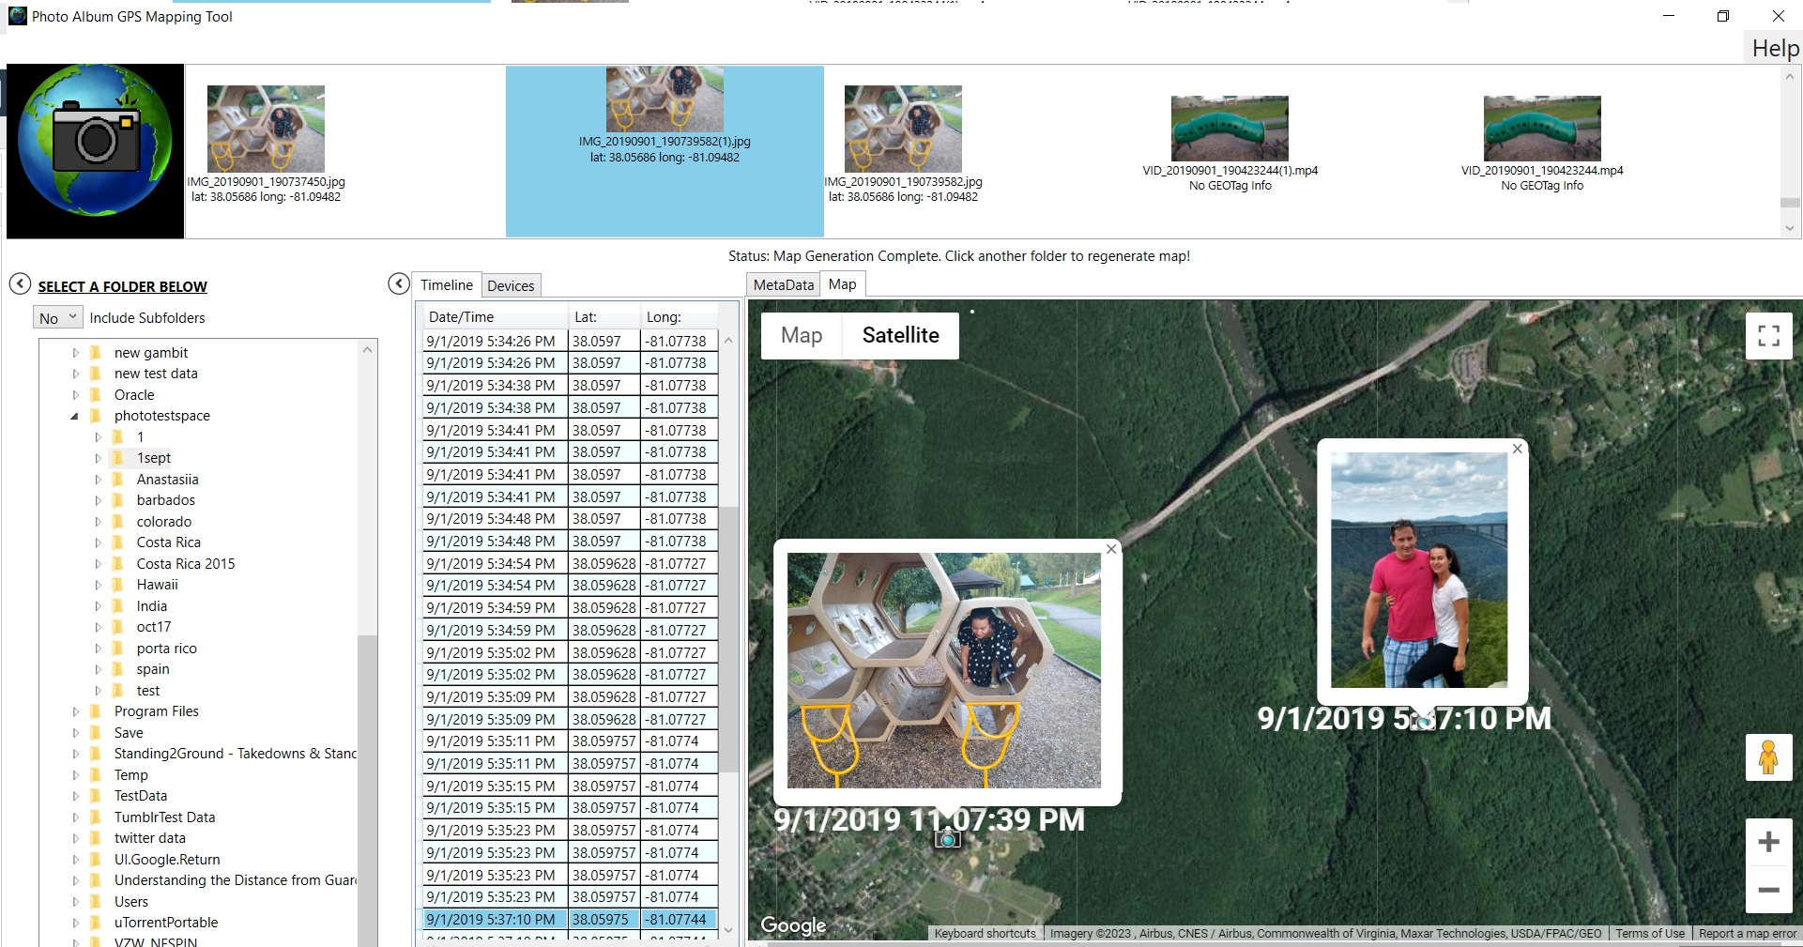The image size is (1803, 947).
Task: Click the camera marker under the playground popup
Action: 948,838
